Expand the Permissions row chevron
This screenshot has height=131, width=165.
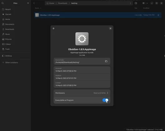107,93
